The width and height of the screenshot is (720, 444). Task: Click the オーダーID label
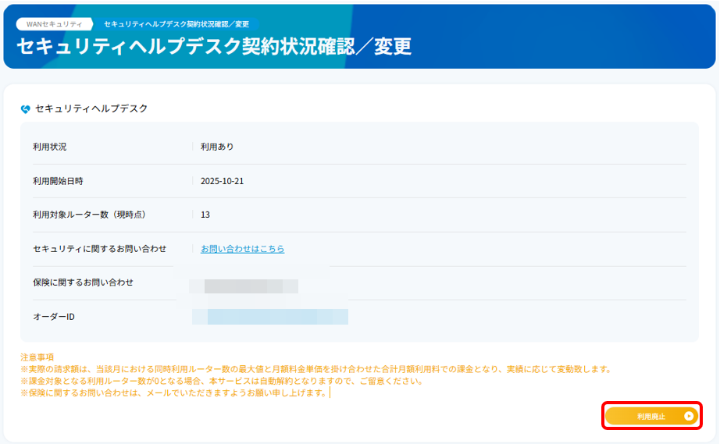click(54, 317)
